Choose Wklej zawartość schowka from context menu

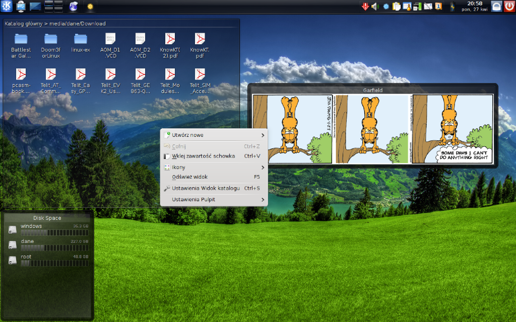214,156
